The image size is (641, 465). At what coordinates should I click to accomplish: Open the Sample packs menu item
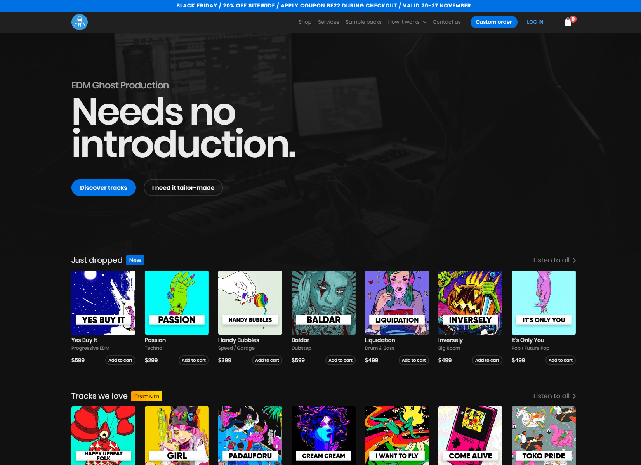click(x=363, y=22)
